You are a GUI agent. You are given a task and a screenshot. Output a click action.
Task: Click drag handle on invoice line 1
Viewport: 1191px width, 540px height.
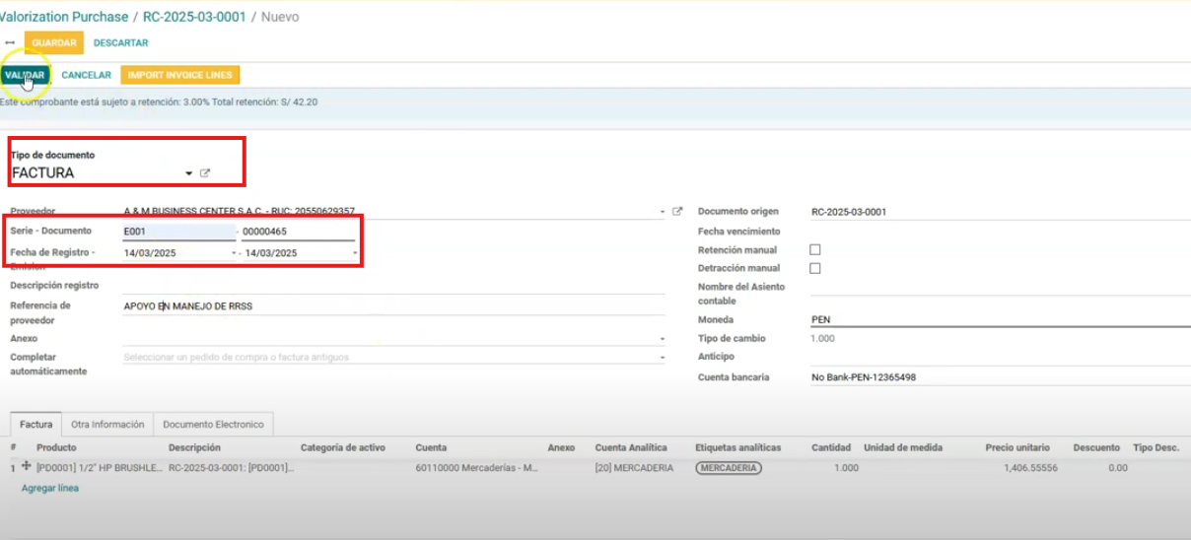pyautogui.click(x=27, y=467)
